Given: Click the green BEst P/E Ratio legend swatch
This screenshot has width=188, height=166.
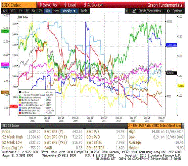Looking at the screenshot, I should coord(20,98).
